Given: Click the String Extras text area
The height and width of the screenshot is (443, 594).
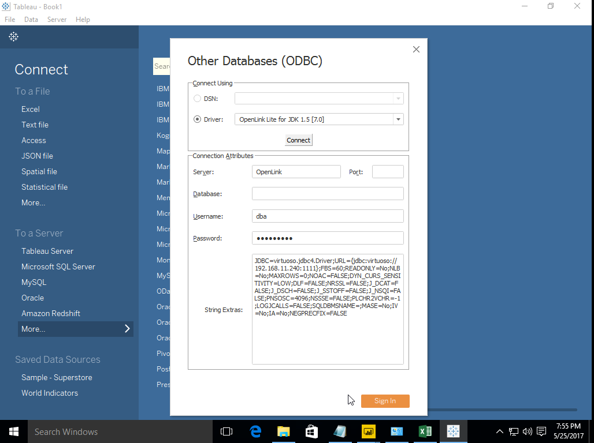Looking at the screenshot, I should (328, 309).
